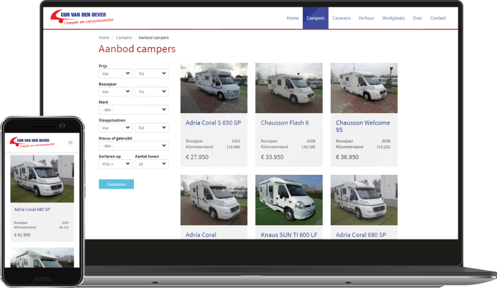
Task: Expand Slaapplaatsen Tot dropdown
Action: [152, 128]
